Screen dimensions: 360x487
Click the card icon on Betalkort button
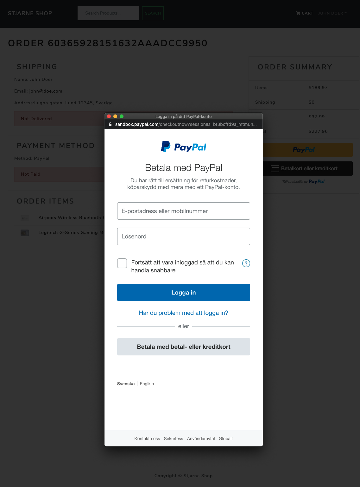coord(275,169)
